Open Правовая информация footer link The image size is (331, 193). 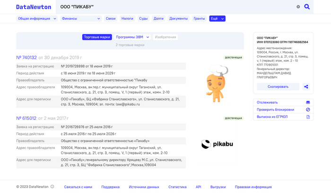[x=253, y=187]
